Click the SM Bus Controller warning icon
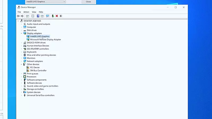This screenshot has width=212, height=119. [28, 71]
